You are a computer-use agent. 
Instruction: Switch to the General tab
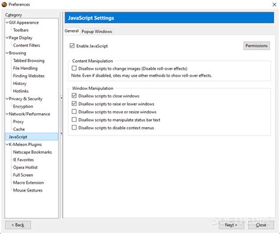71,31
